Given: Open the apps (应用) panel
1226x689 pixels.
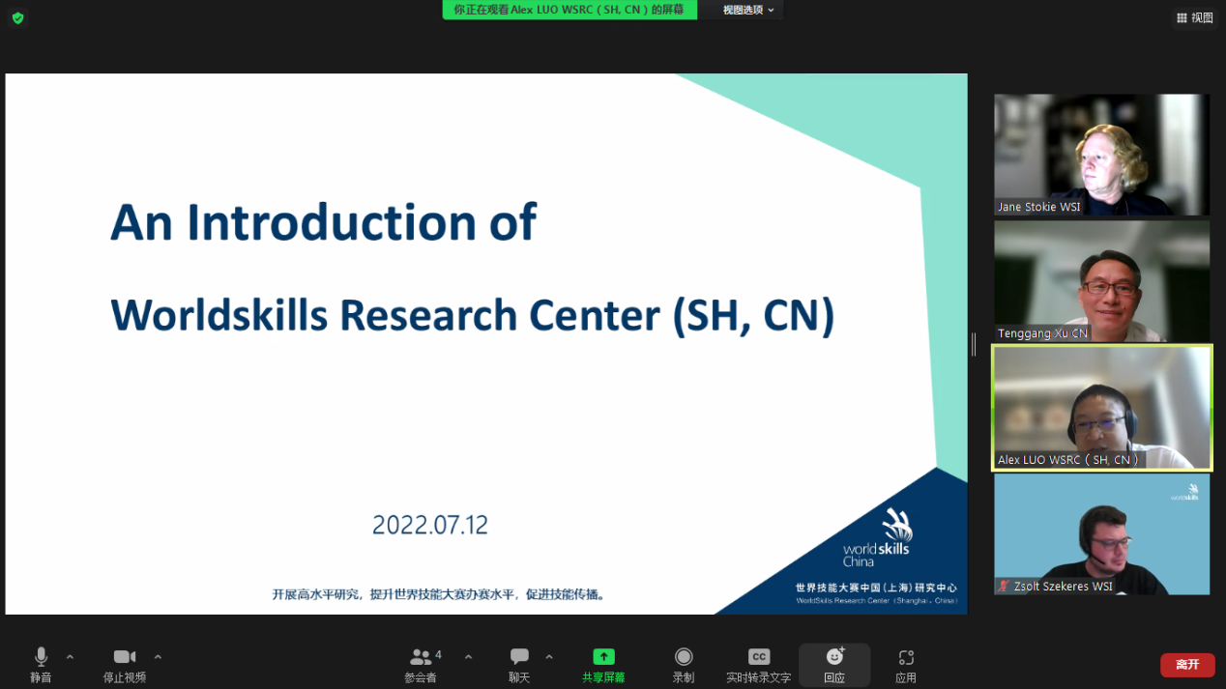Looking at the screenshot, I should click(x=906, y=664).
